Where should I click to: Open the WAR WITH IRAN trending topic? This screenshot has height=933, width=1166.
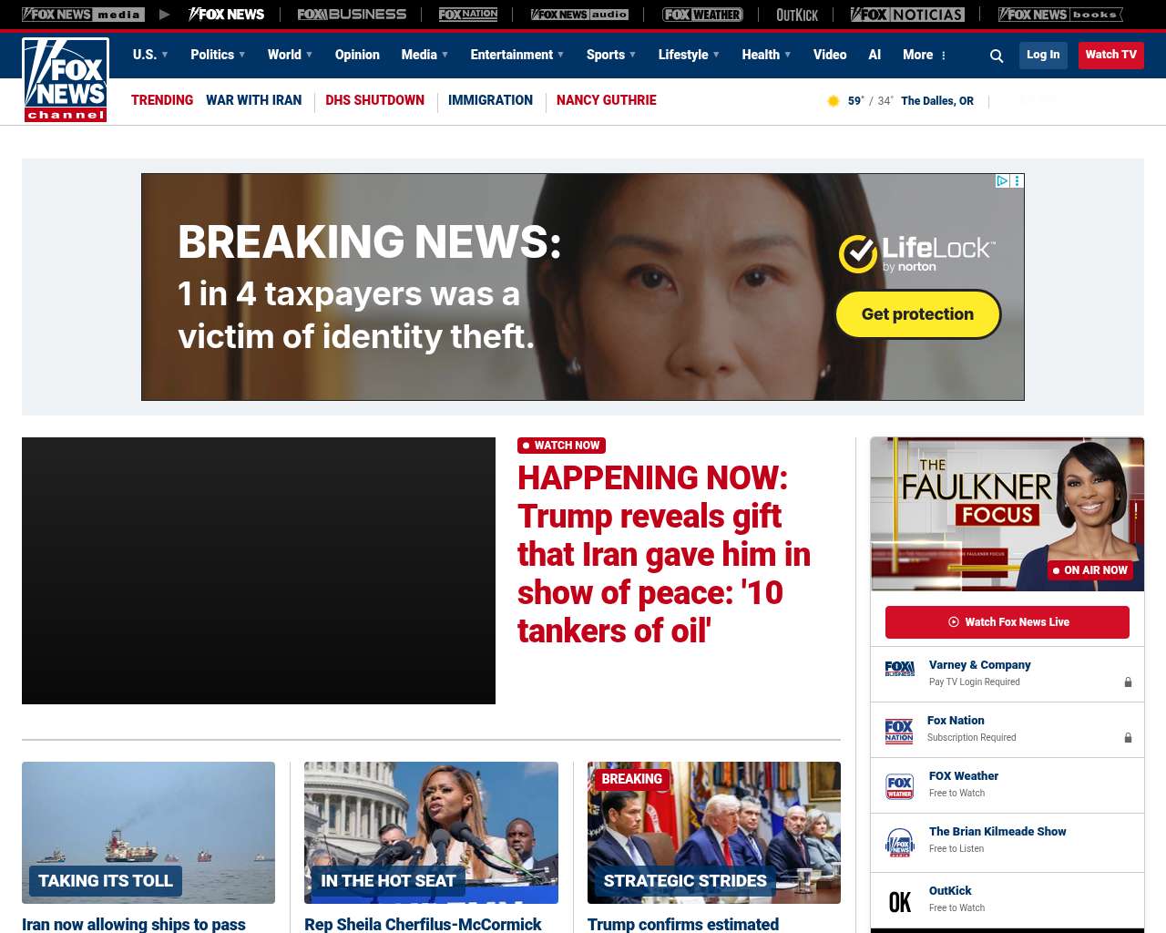[253, 100]
